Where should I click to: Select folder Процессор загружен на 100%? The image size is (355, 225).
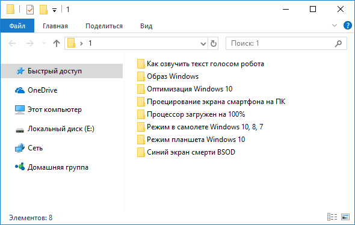tap(196, 114)
